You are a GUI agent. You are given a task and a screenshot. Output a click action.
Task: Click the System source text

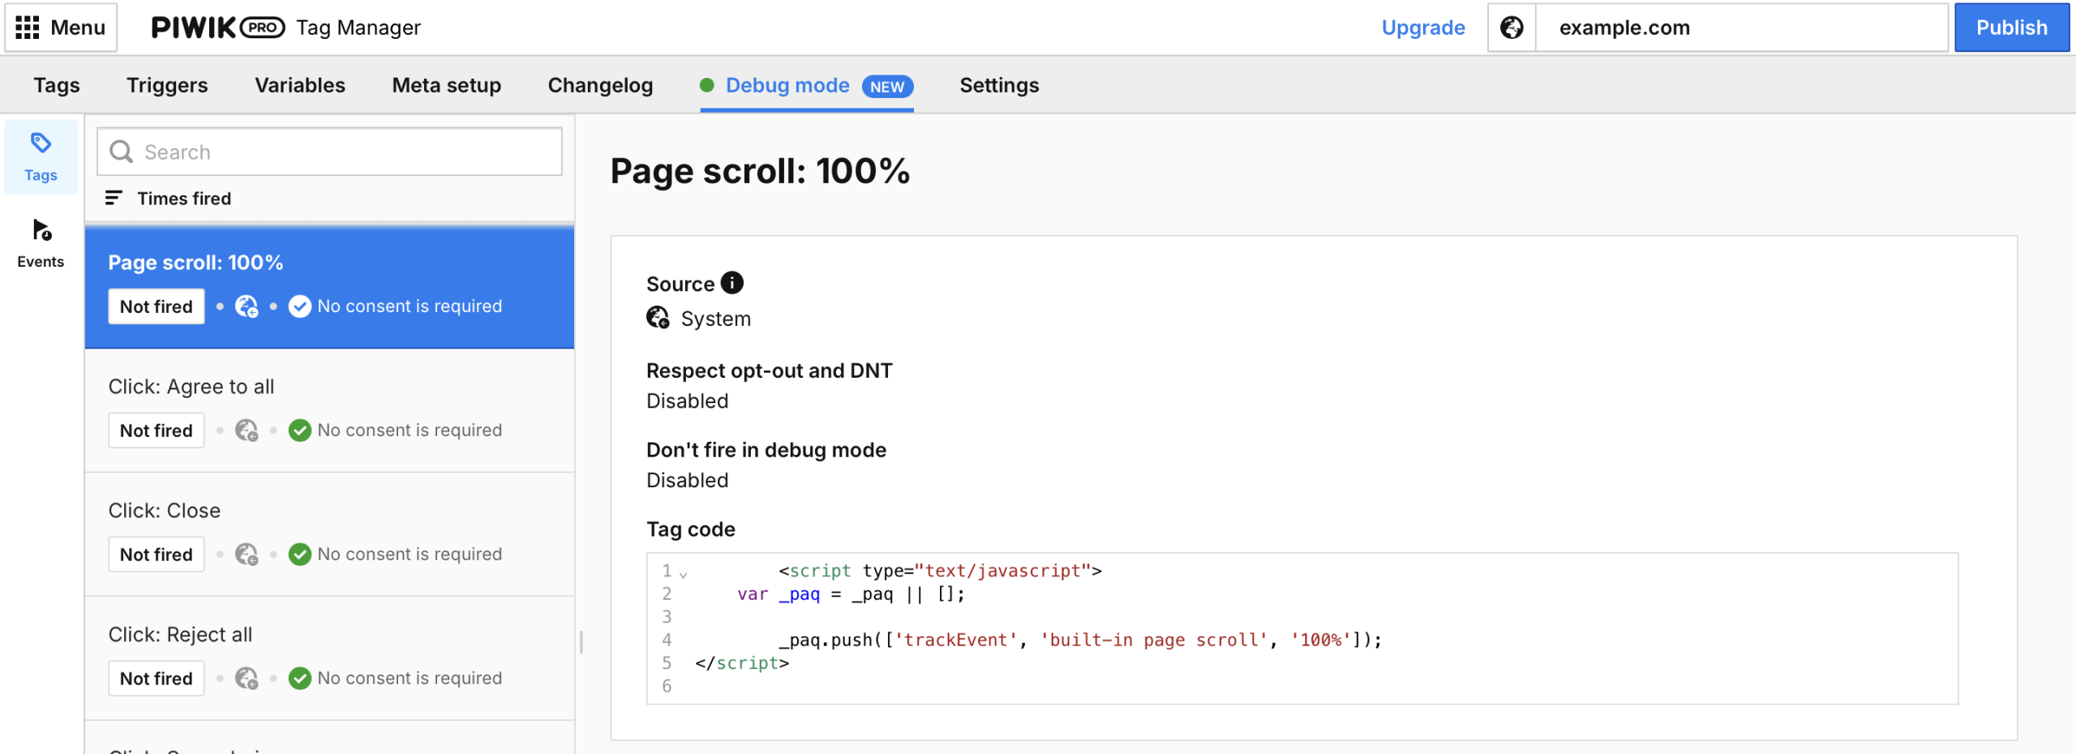(x=715, y=319)
